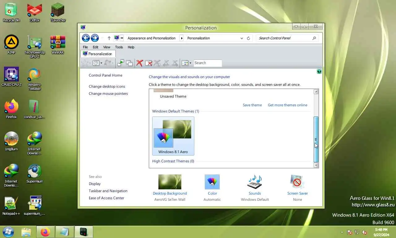
Task: Click the recent history clock toolbar icon
Action: 96,63
